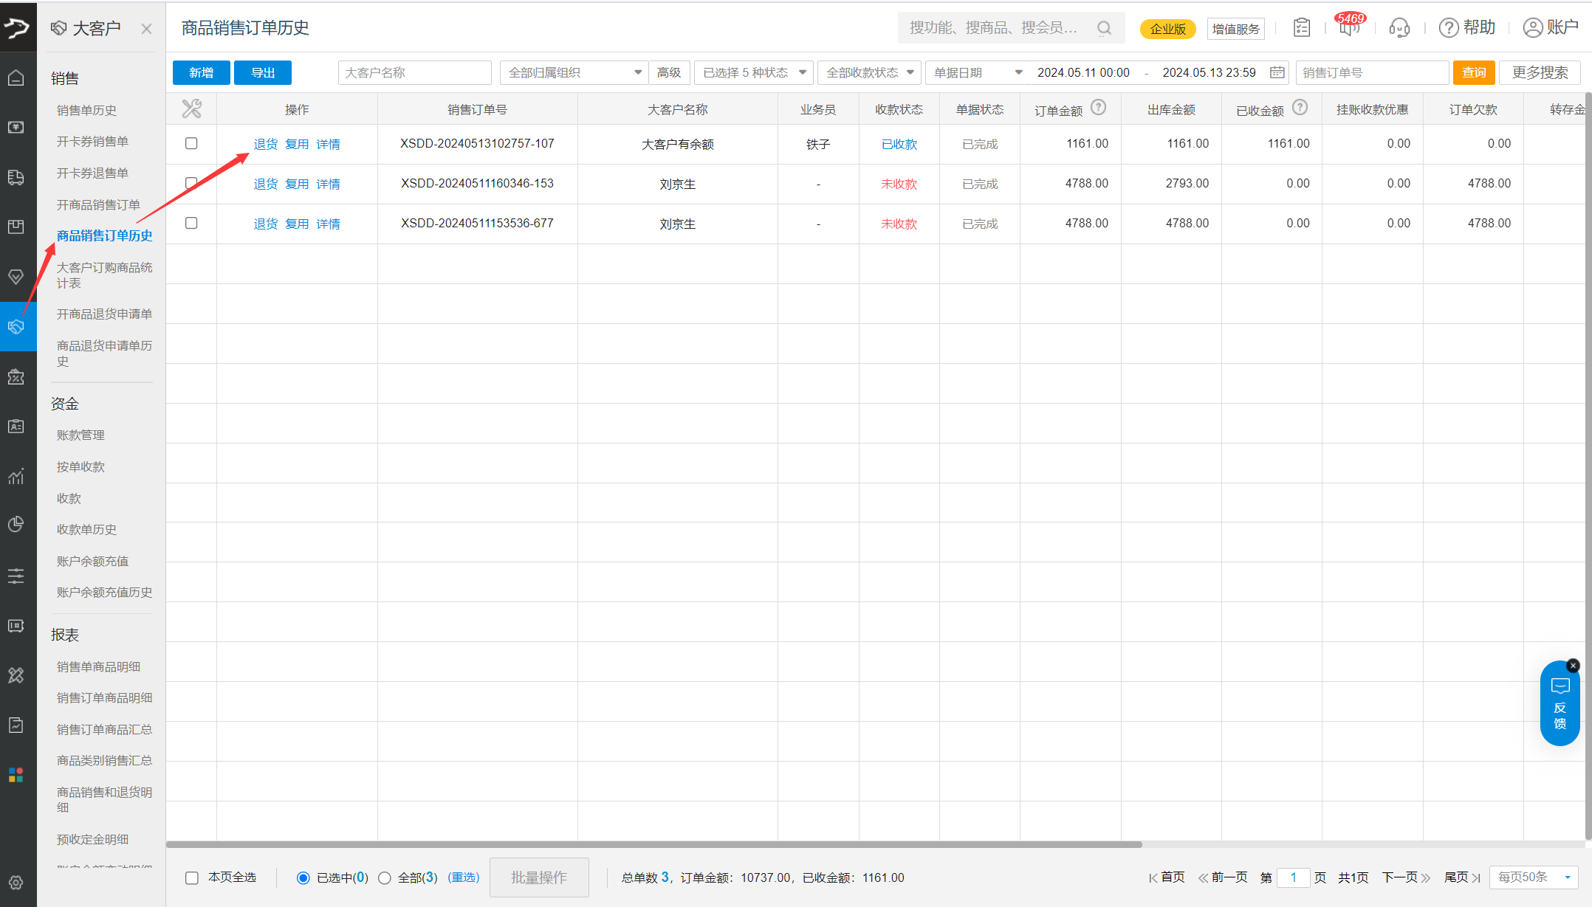Open 销售单历史 in the side menu

86,110
